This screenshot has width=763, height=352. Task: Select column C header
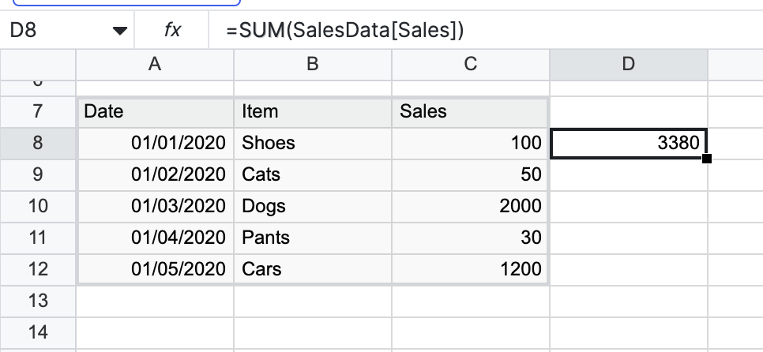pyautogui.click(x=471, y=66)
